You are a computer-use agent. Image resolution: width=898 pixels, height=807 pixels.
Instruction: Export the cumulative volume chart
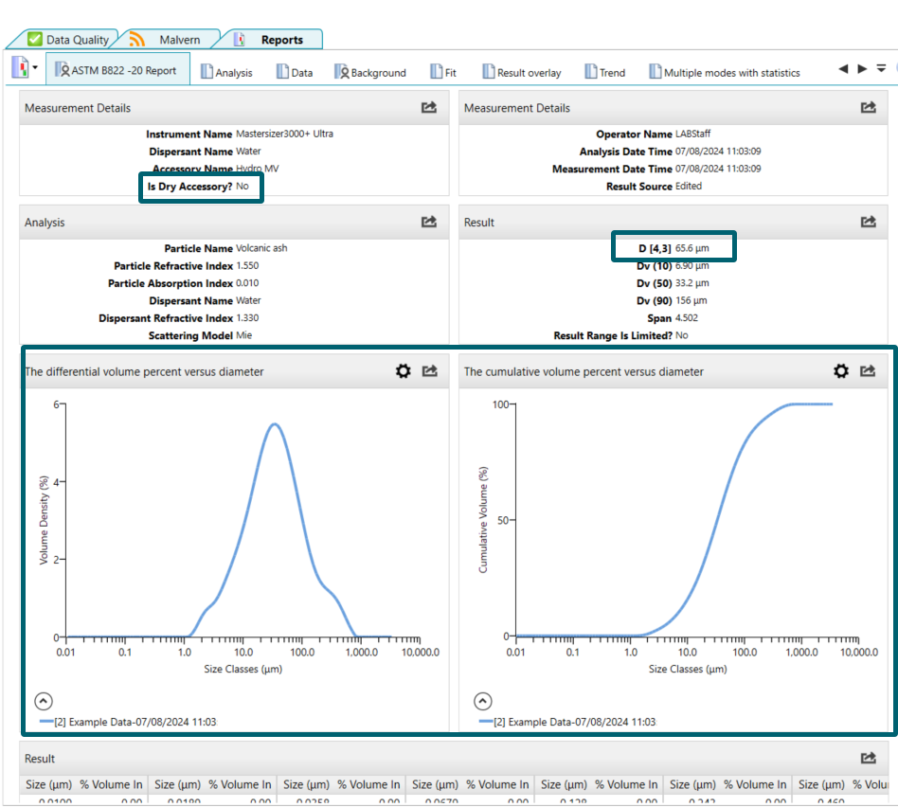[868, 371]
